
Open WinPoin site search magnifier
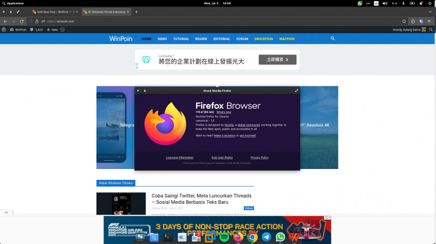tap(332, 39)
